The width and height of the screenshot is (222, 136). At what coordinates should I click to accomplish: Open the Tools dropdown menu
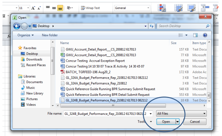pyautogui.click(x=145, y=121)
